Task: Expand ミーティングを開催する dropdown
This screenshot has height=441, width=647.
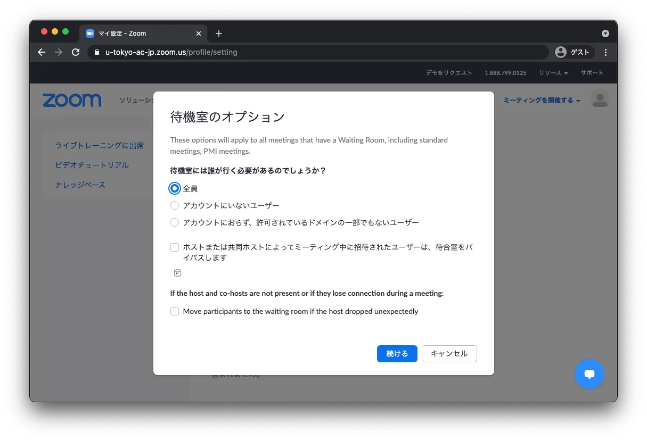Action: [541, 100]
